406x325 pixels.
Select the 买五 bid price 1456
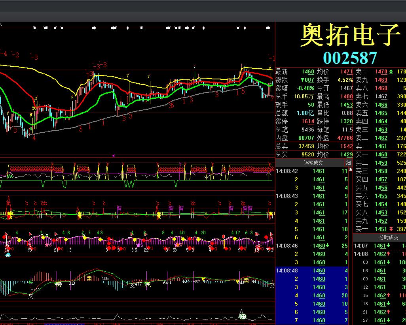click(381, 188)
